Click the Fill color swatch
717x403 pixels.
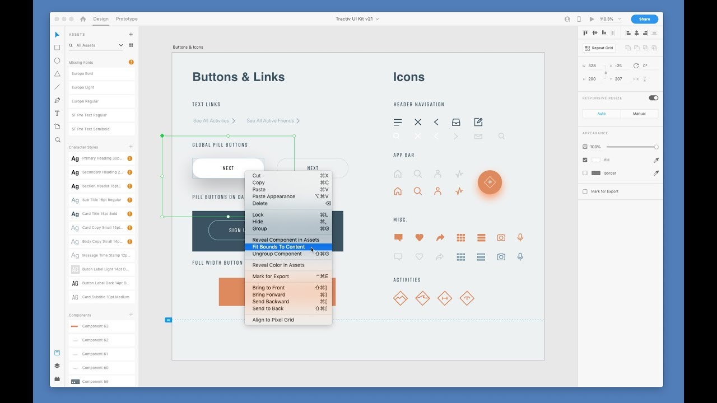click(x=596, y=160)
